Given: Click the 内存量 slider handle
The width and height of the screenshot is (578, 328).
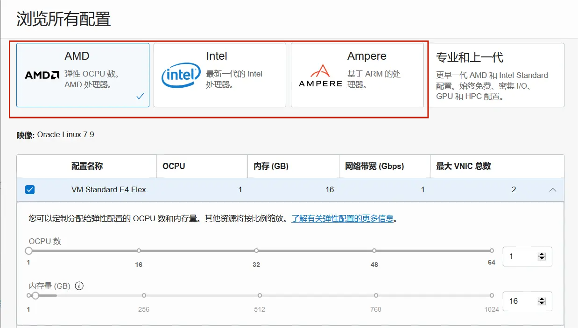Looking at the screenshot, I should click(35, 295).
